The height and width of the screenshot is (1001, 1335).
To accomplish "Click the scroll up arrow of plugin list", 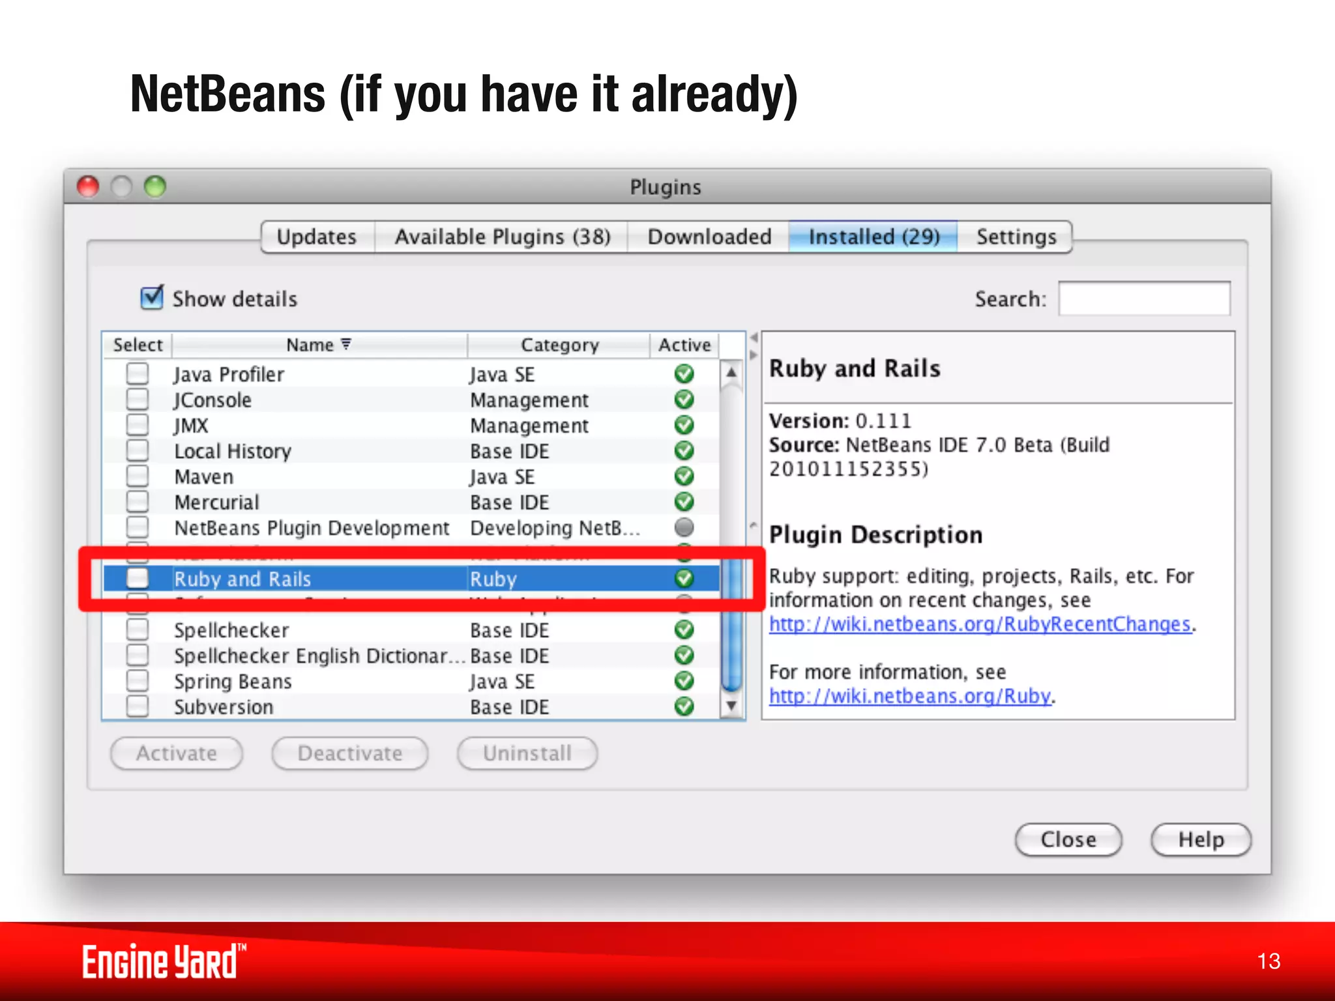I will point(731,373).
